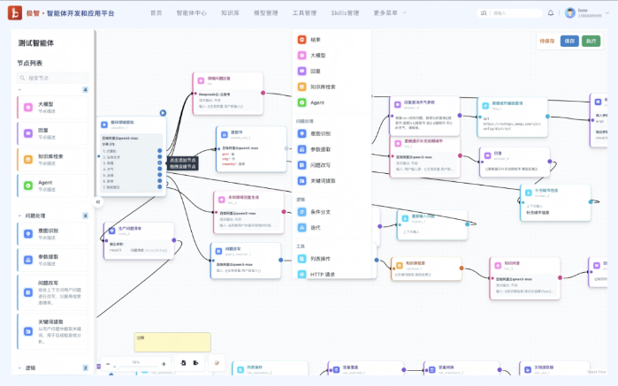The height and width of the screenshot is (386, 618).
Task: Expand the 逻辑 section in sidebar
Action: (21, 367)
